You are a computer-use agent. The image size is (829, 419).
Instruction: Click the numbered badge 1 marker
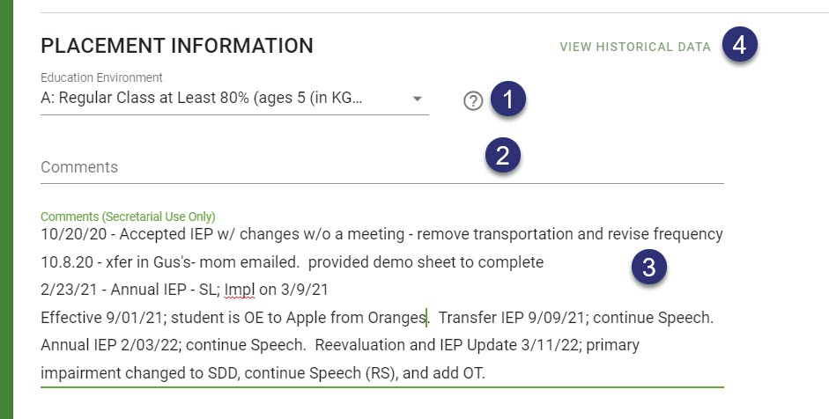coord(508,99)
